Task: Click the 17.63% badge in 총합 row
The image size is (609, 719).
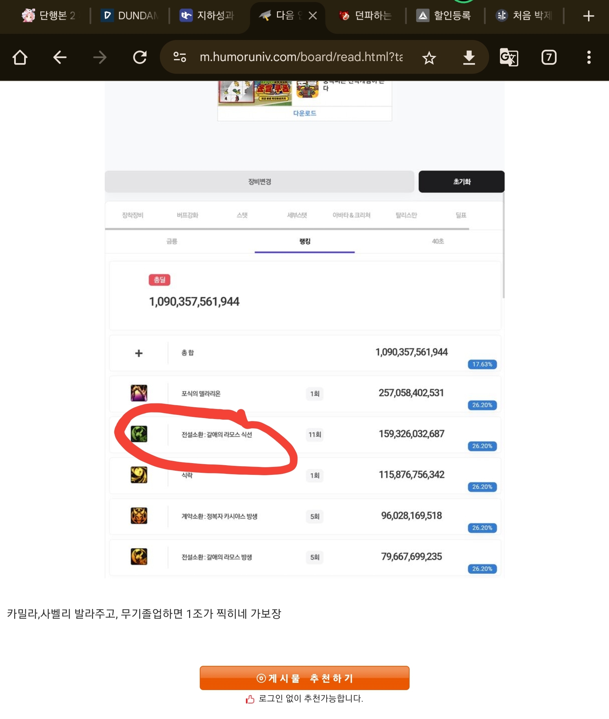Action: point(482,364)
